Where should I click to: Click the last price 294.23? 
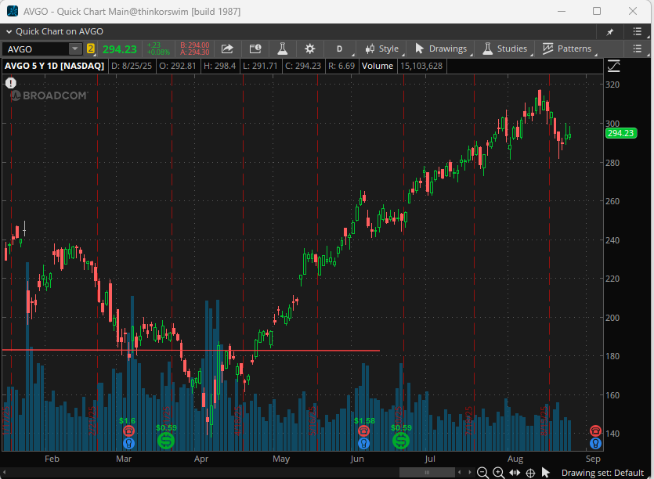click(120, 49)
